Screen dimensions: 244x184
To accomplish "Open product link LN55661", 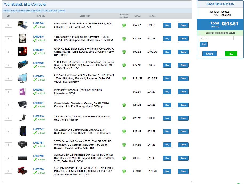I will click(x=38, y=103).
